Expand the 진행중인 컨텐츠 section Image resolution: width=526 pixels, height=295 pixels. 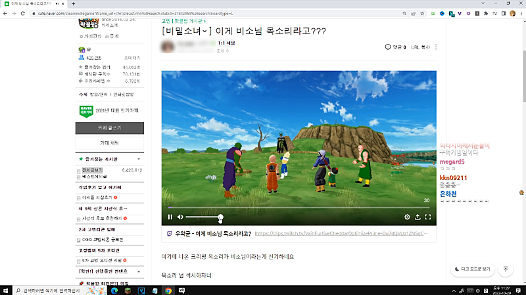point(138,271)
